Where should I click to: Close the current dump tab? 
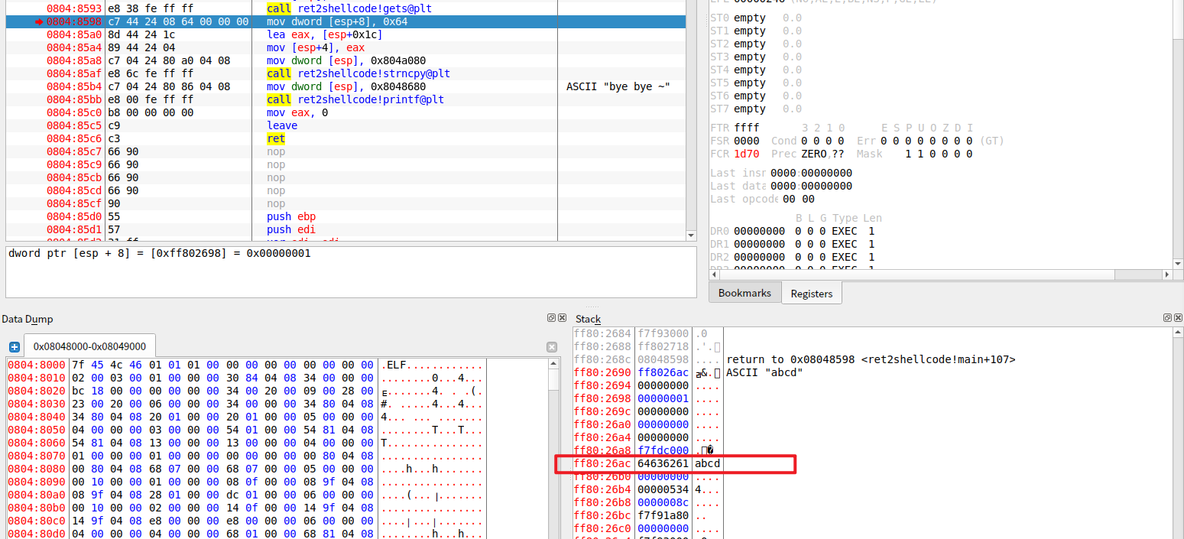tap(552, 347)
